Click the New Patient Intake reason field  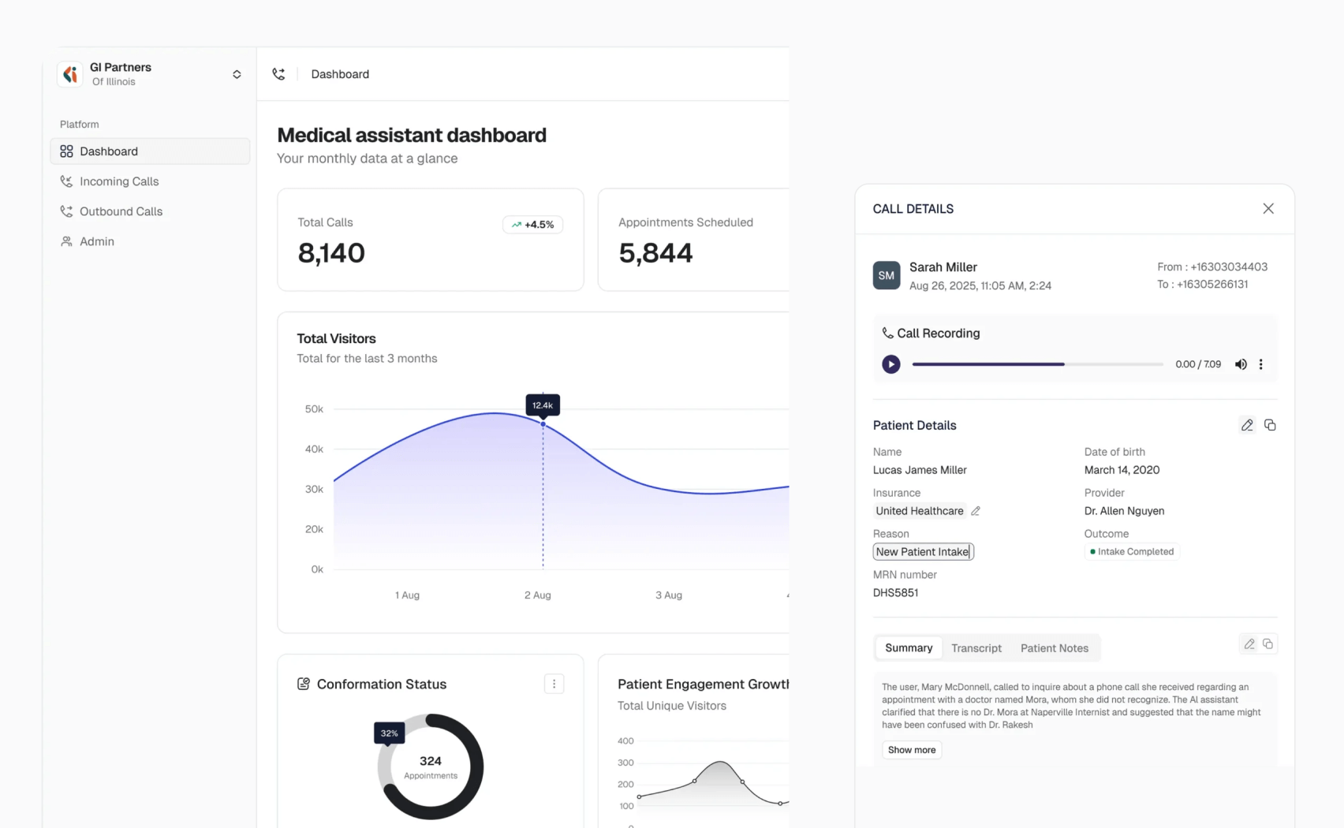923,552
